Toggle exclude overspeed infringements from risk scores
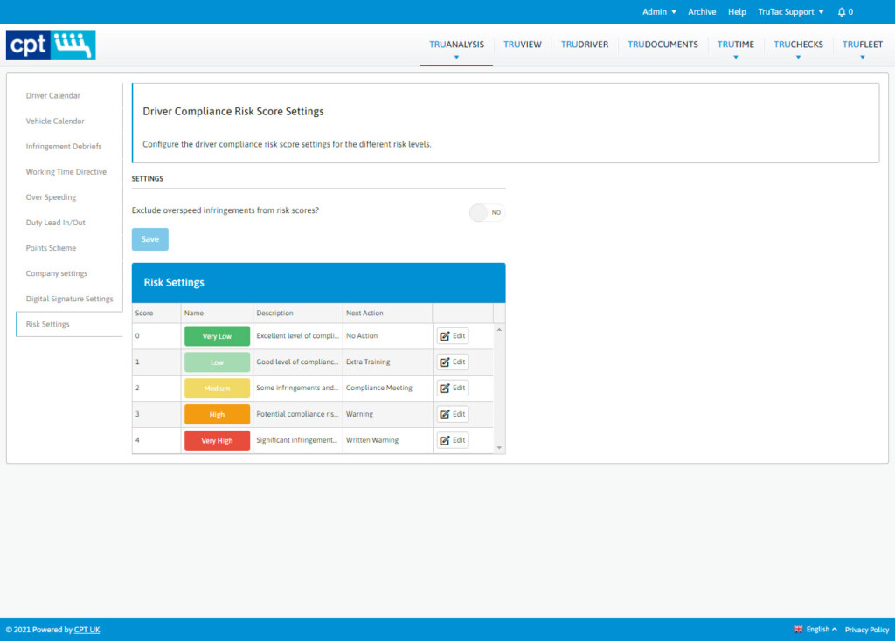Screen dimensions: 895x641 486,212
